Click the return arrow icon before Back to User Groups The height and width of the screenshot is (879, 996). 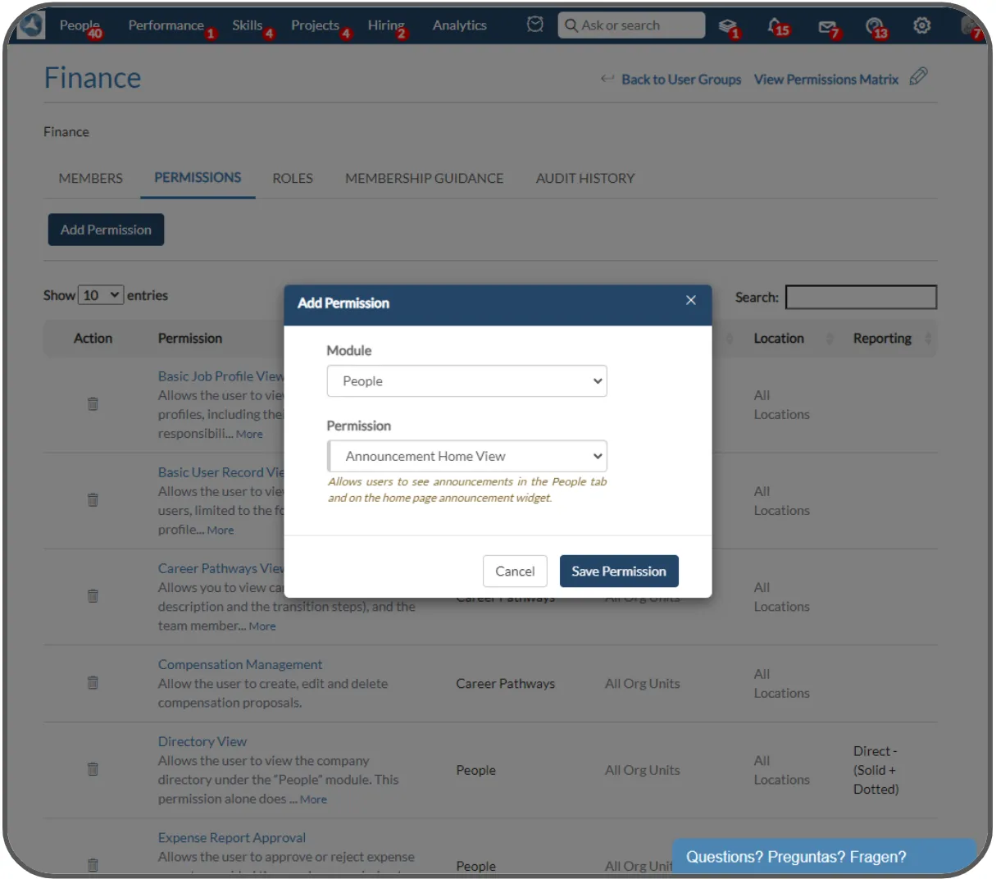point(607,79)
